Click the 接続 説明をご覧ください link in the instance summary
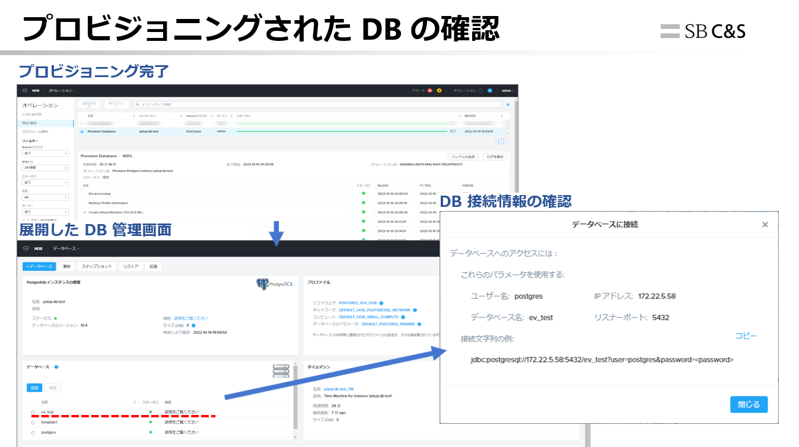The height and width of the screenshot is (447, 799). [x=190, y=318]
